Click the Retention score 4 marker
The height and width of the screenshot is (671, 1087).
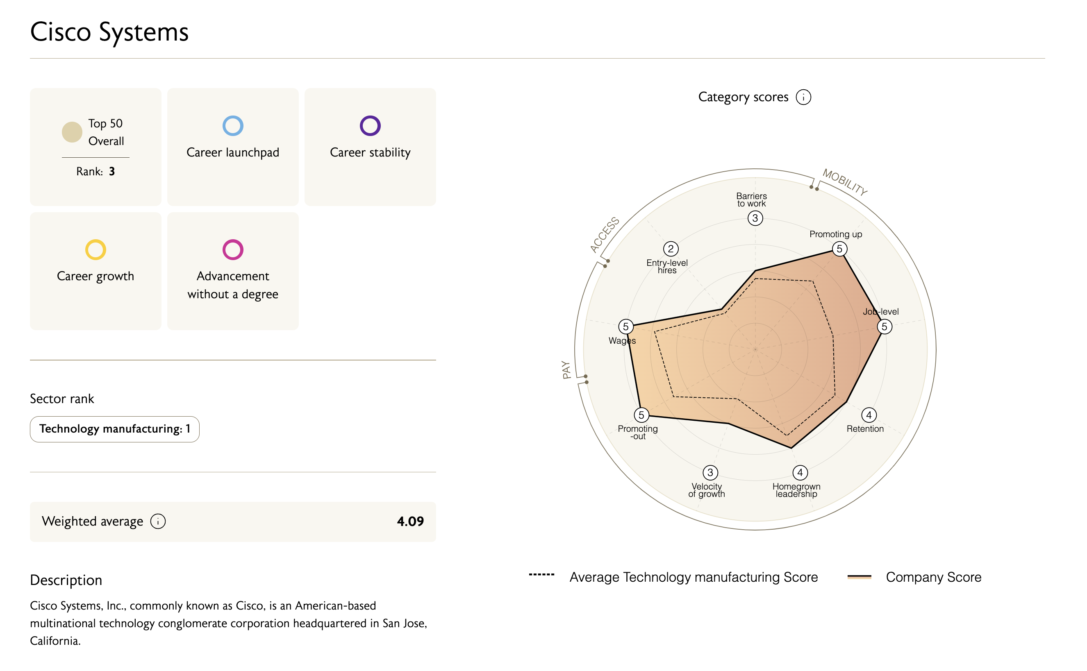pos(869,415)
